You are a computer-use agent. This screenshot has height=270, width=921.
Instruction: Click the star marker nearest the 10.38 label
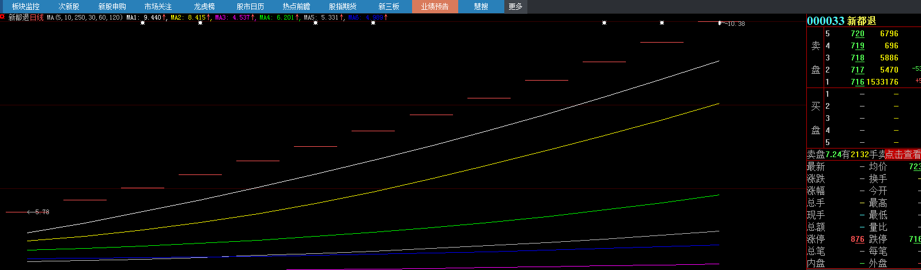[662, 23]
